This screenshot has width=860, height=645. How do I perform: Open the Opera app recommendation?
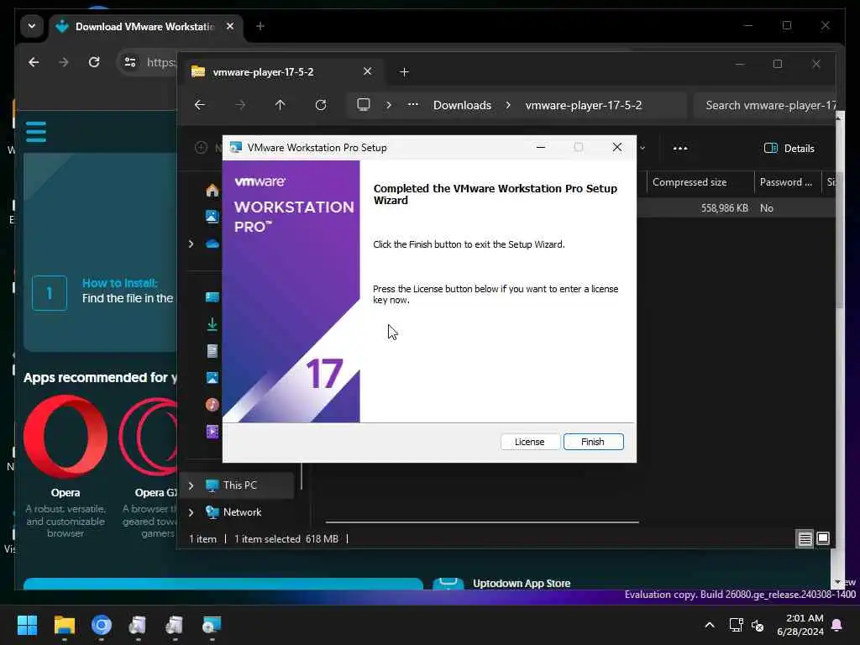click(66, 466)
